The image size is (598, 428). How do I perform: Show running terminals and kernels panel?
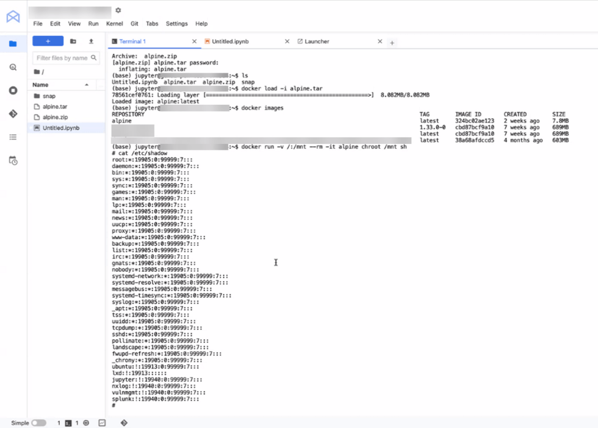pos(13,91)
